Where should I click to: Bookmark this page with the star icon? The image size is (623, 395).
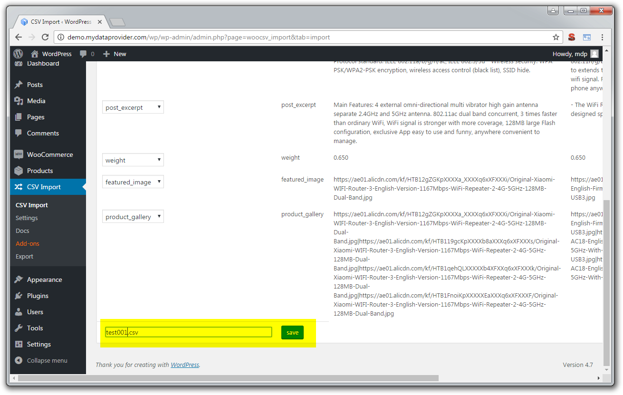click(x=556, y=37)
